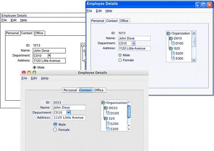This screenshot has width=214, height=151.
Task: Select Female radio button in Windows-style window
Action: 120,60
